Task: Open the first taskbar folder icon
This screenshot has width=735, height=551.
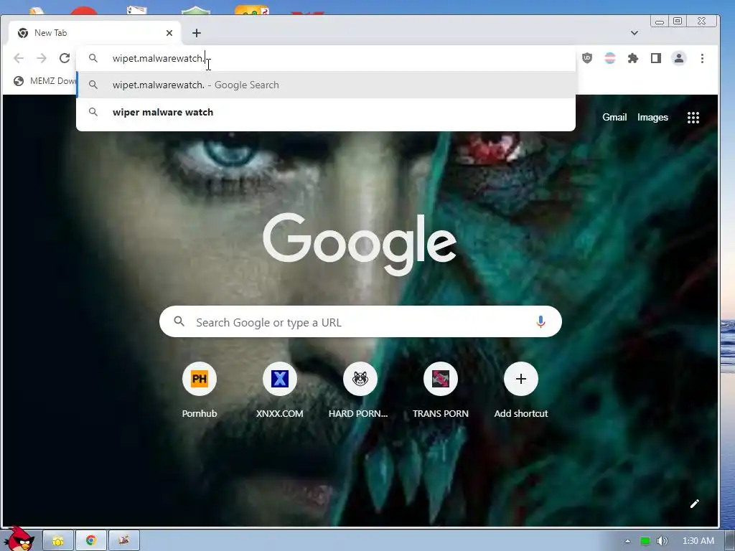Action: click(58, 541)
